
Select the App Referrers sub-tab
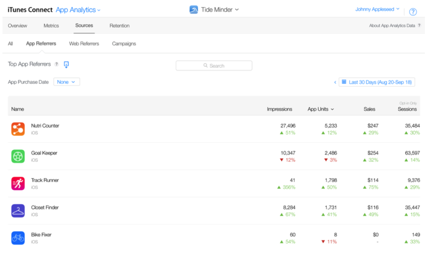41,44
